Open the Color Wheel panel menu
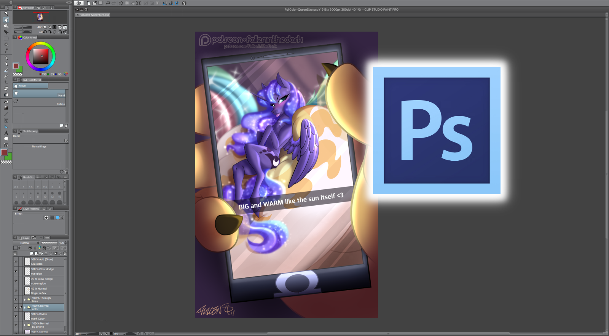The height and width of the screenshot is (336, 609). coord(15,37)
